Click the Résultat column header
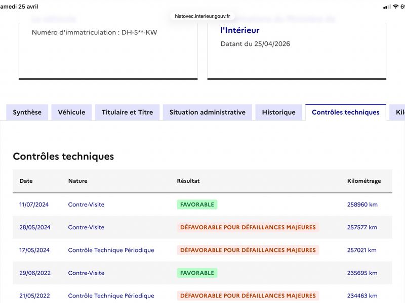This screenshot has width=405, height=303. click(188, 181)
